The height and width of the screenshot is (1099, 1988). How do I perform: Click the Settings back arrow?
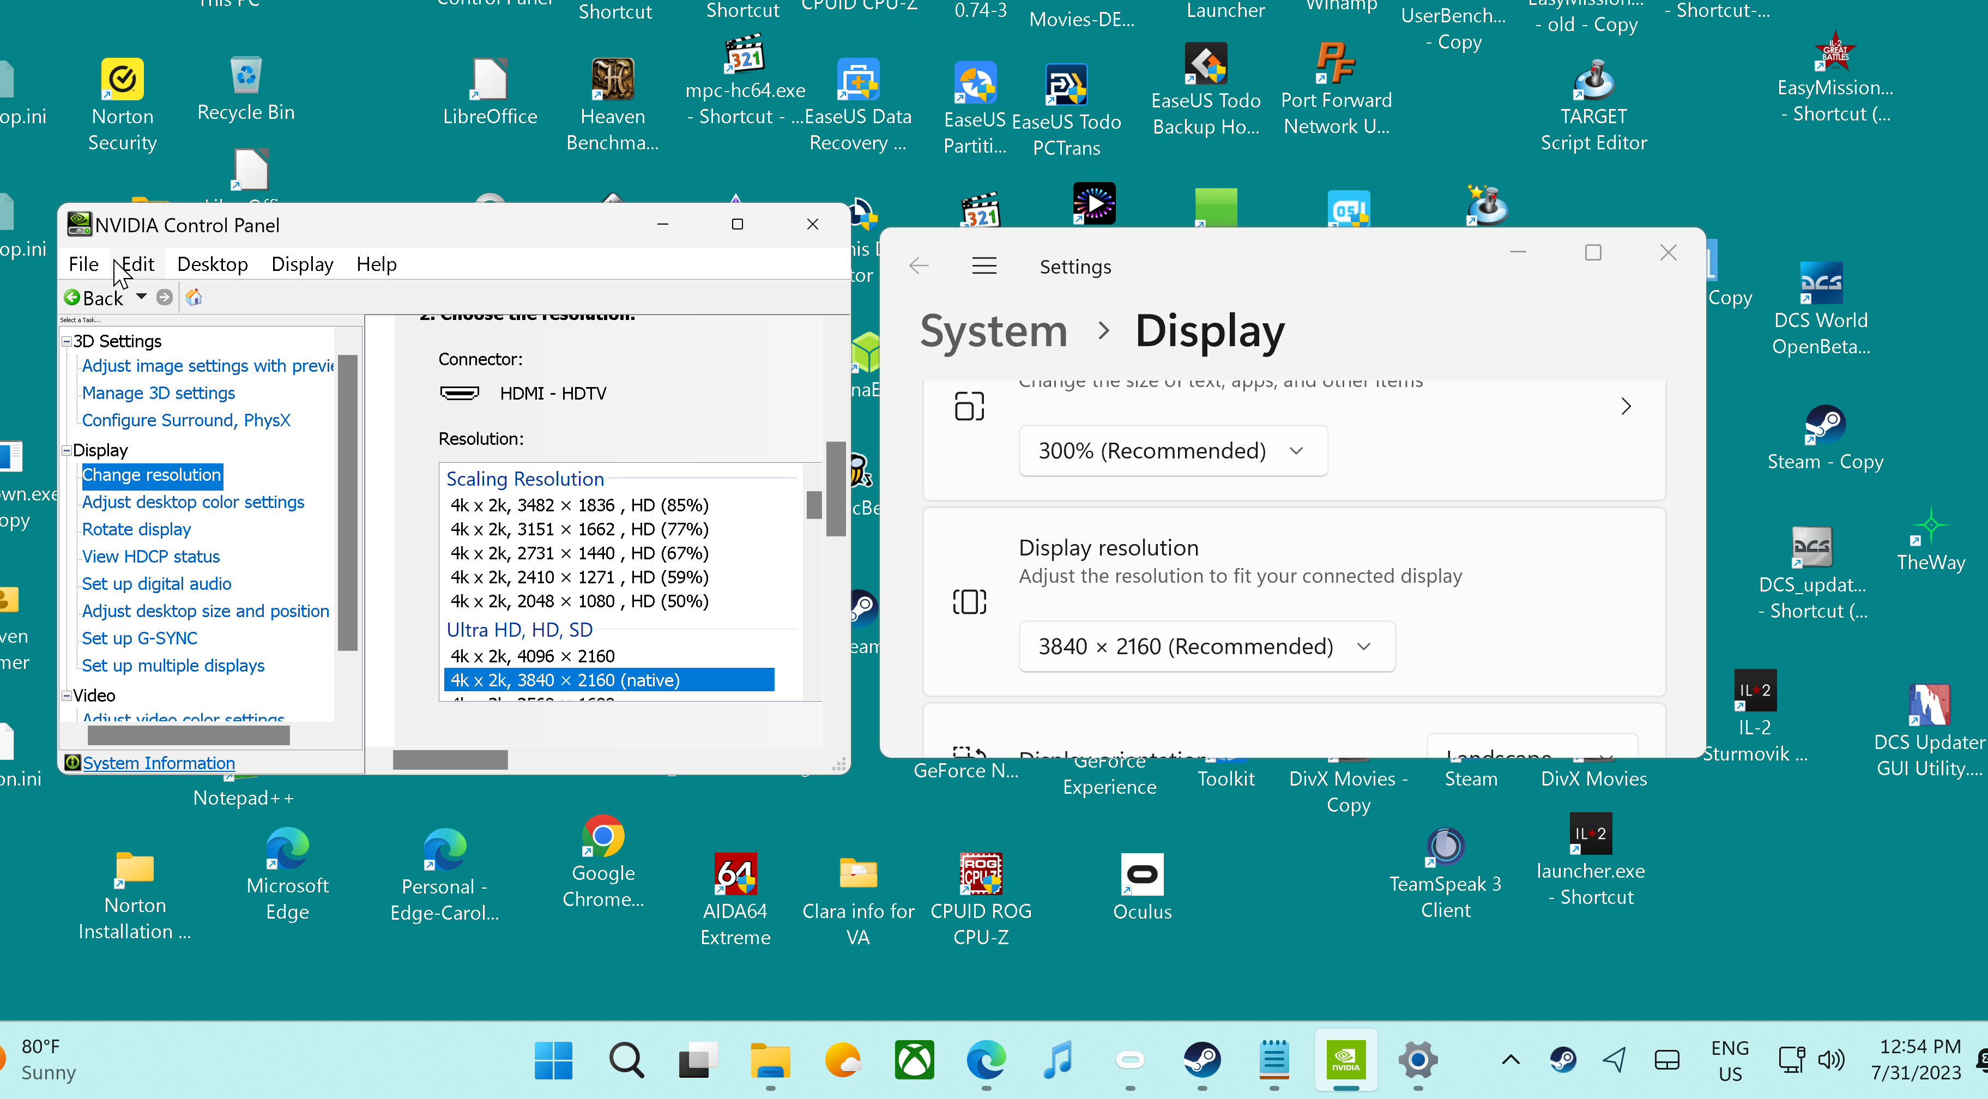pos(919,266)
